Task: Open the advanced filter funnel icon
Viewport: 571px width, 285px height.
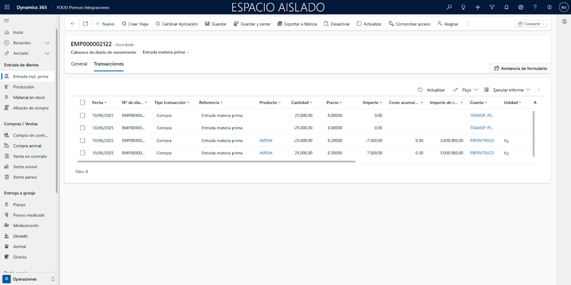Action: (x=492, y=7)
